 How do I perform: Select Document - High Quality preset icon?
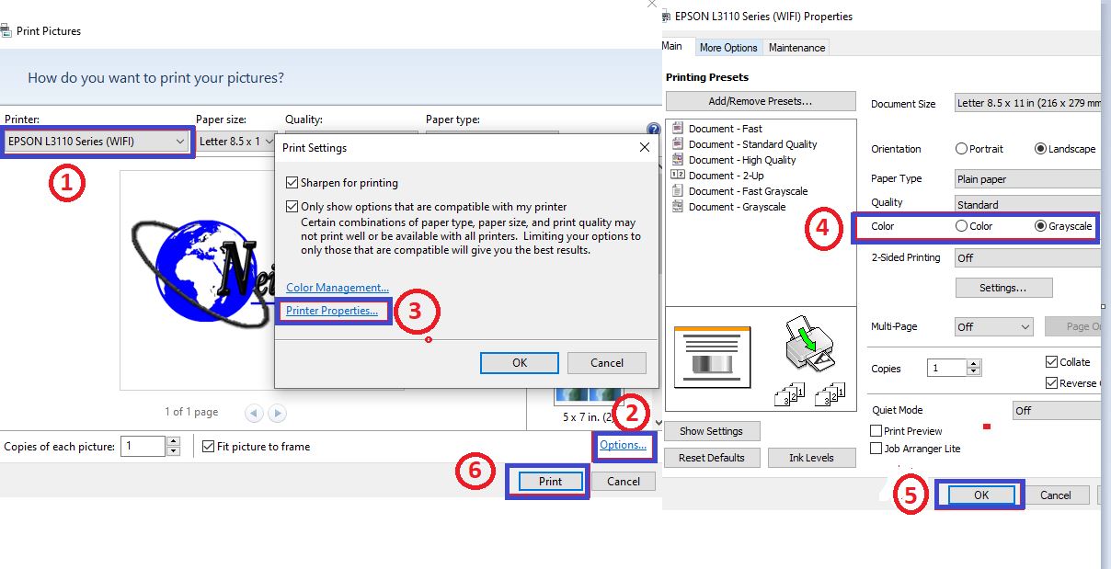click(678, 160)
